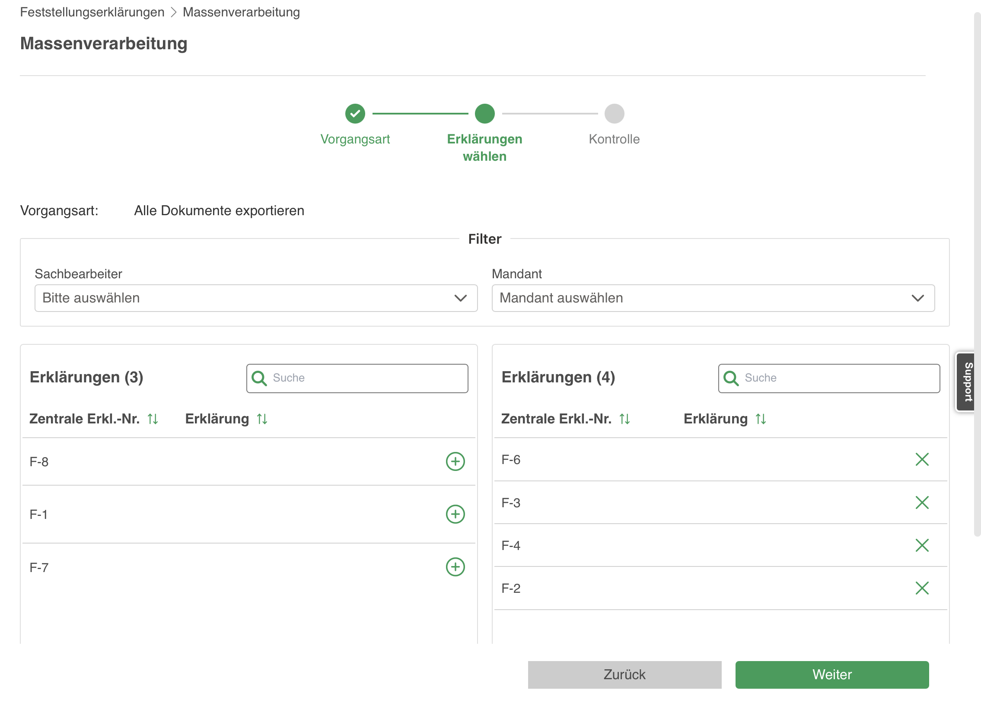Viewport: 981px width, 706px height.
Task: Add declaration F-7 with plus icon
Action: pyautogui.click(x=455, y=567)
